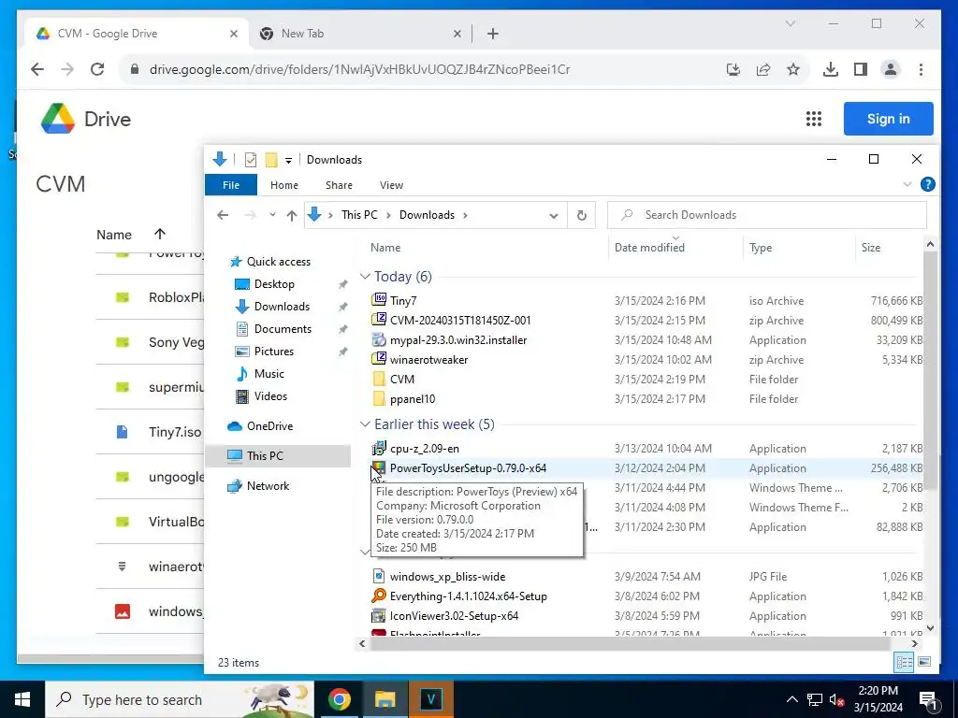The image size is (958, 718).
Task: Click the scroll-down arrow in Explorer
Action: [x=930, y=627]
